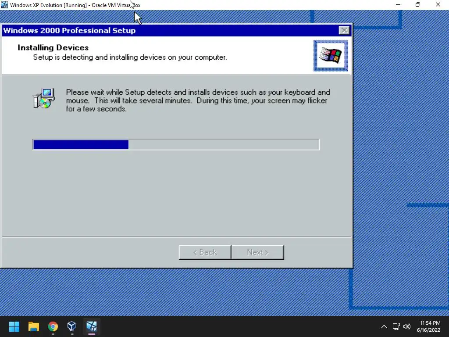The height and width of the screenshot is (337, 449).
Task: Open the volume control in system tray
Action: point(406,326)
